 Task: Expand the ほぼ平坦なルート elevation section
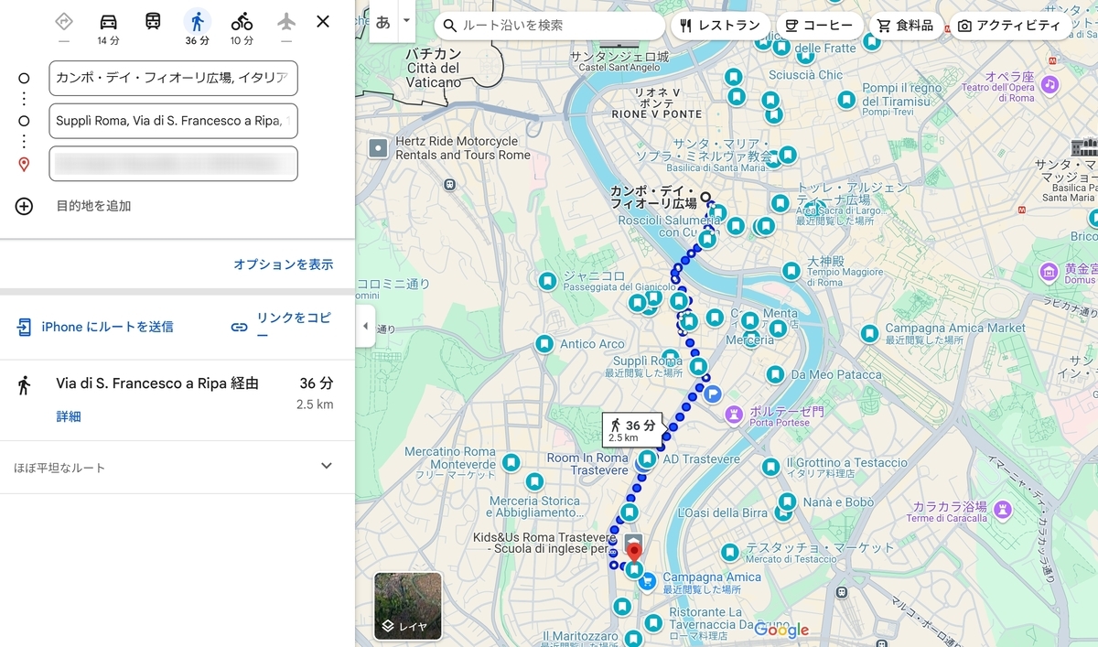[x=178, y=468]
